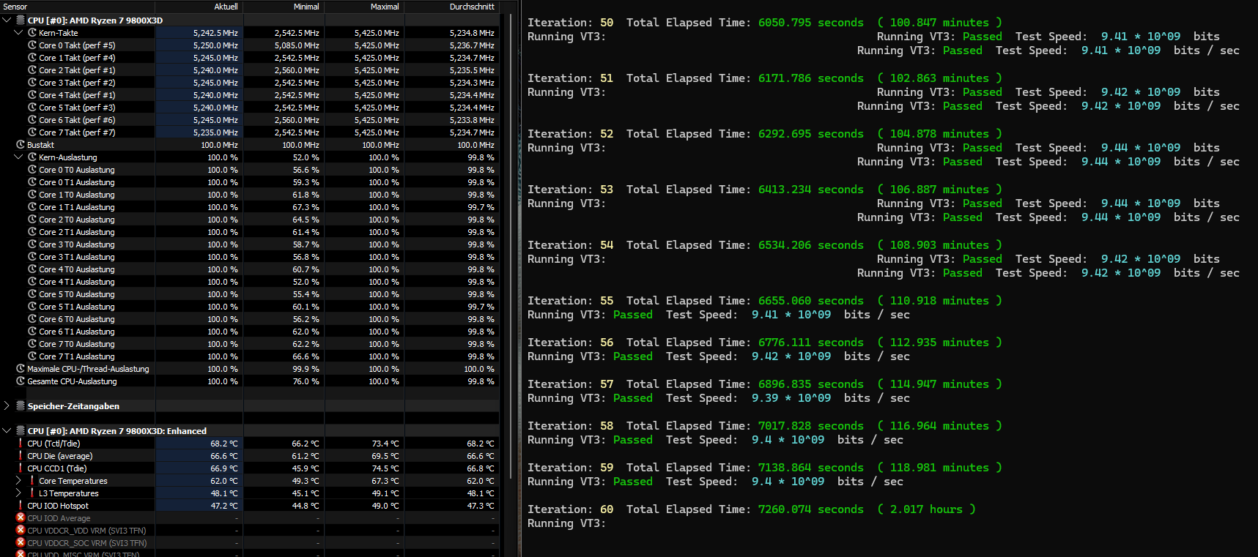Expand the Core Temperatures node
The image size is (1258, 557).
pyautogui.click(x=18, y=481)
